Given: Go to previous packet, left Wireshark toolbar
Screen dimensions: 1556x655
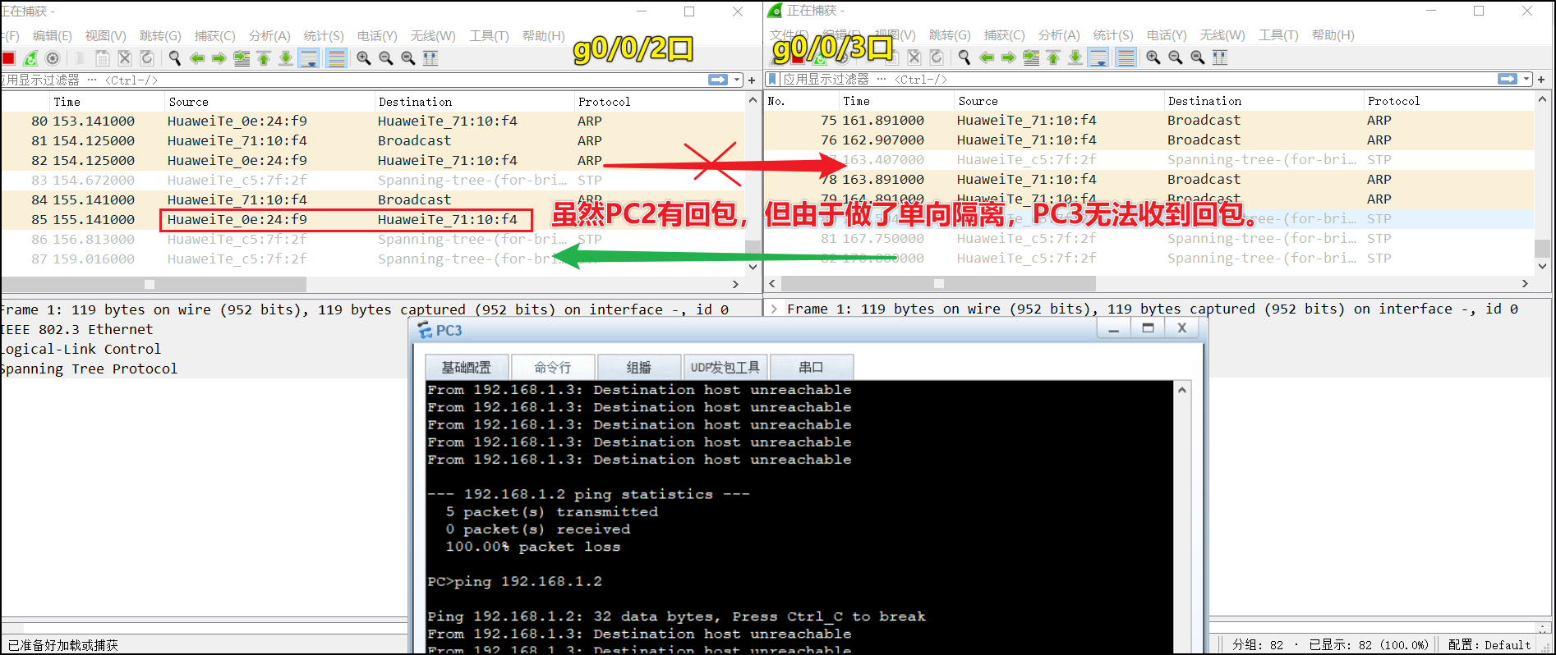Looking at the screenshot, I should (197, 58).
